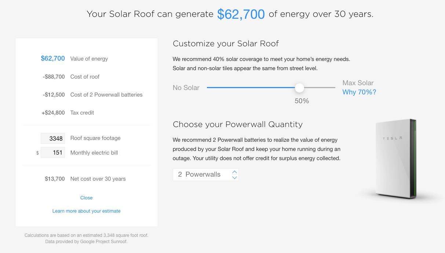Click the solar coverage slider handle
The height and width of the screenshot is (253, 445).
(300, 88)
